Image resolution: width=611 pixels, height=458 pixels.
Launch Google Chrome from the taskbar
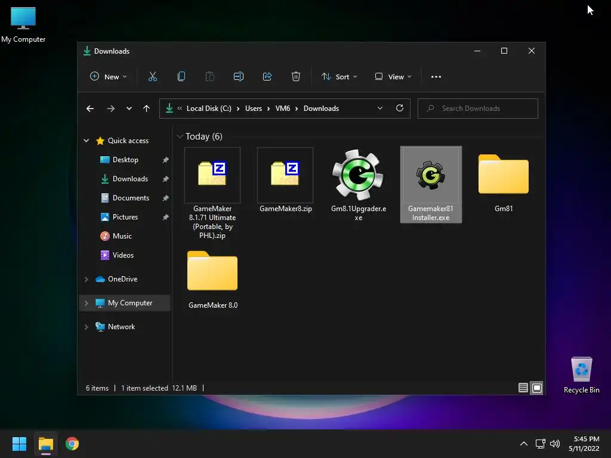[x=72, y=444]
